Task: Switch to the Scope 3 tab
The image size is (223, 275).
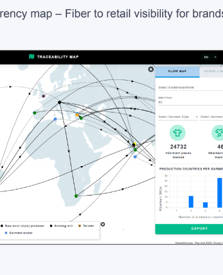Action: click(x=212, y=72)
